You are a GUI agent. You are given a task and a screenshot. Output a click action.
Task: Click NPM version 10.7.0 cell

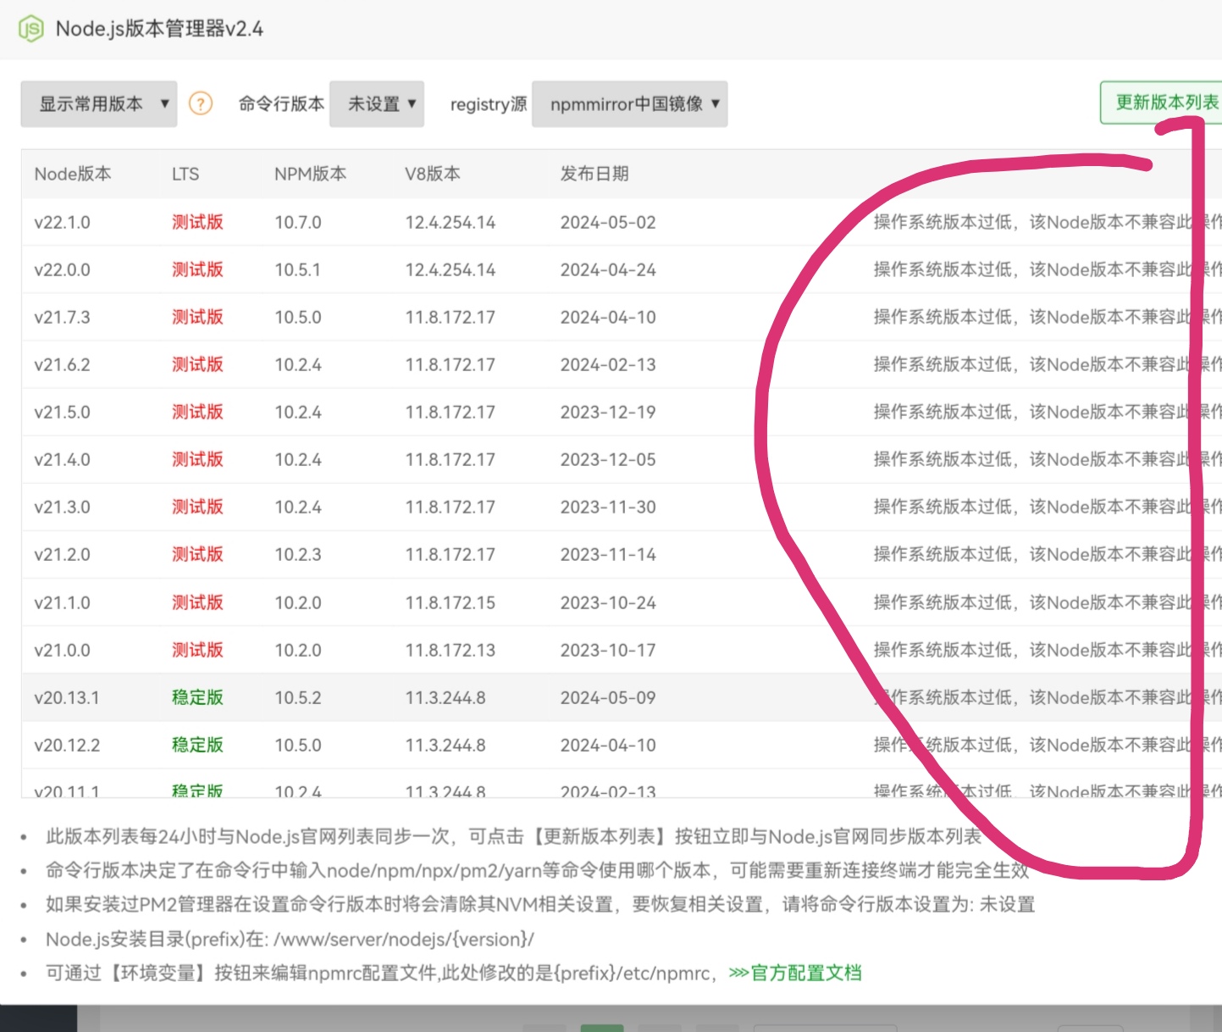298,222
